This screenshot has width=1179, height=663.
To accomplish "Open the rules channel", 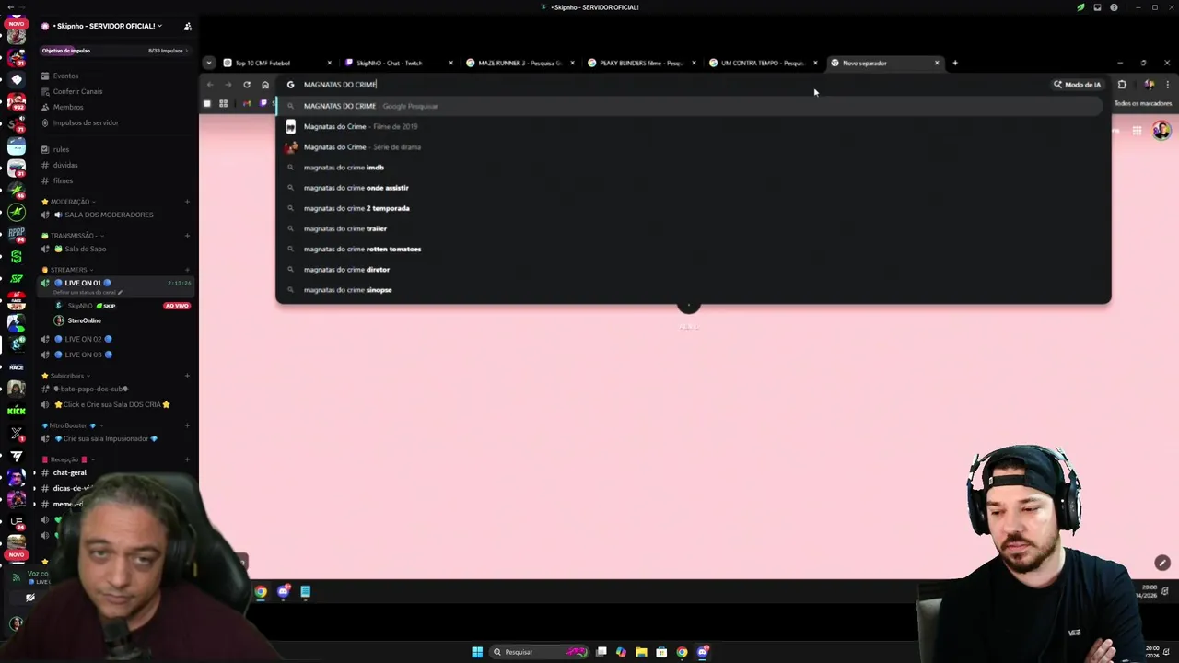I will [x=61, y=149].
